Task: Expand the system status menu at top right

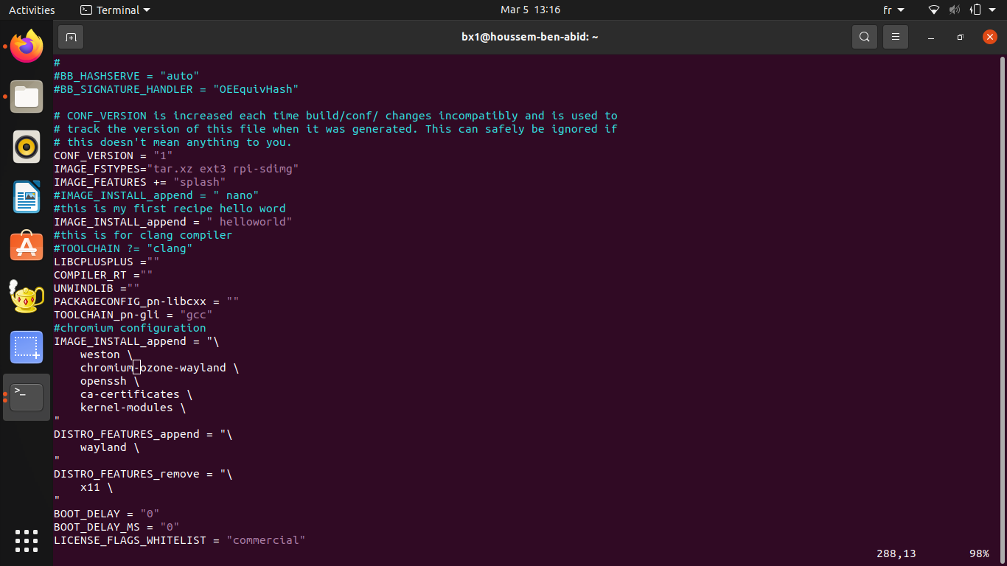Action: [992, 10]
